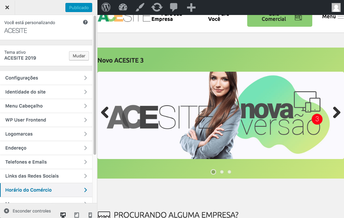Screen dimensions: 344x218
Task: Select the first slider pagination dot
Action: point(213,172)
